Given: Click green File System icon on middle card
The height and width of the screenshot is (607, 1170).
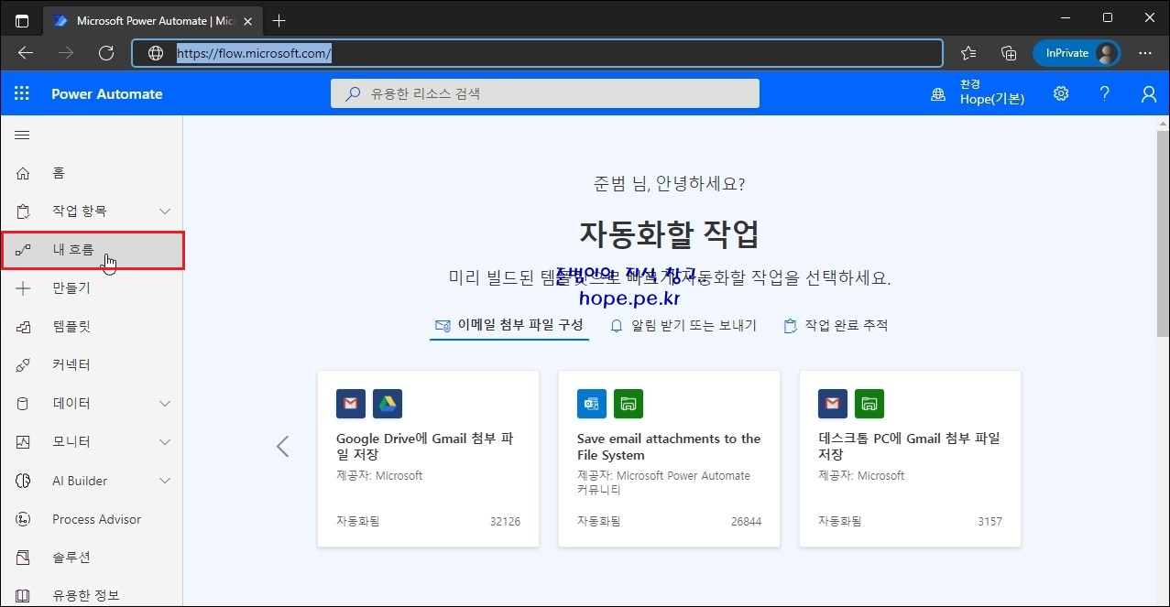Looking at the screenshot, I should click(x=629, y=404).
